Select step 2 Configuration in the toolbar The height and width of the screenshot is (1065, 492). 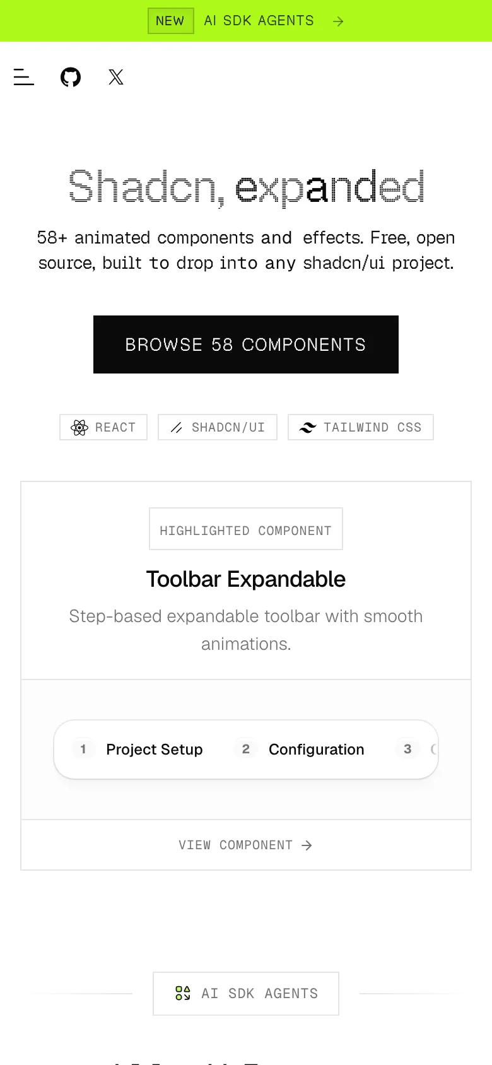coord(302,749)
